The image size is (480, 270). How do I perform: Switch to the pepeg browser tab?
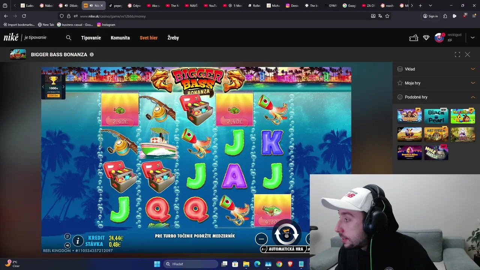(115, 6)
